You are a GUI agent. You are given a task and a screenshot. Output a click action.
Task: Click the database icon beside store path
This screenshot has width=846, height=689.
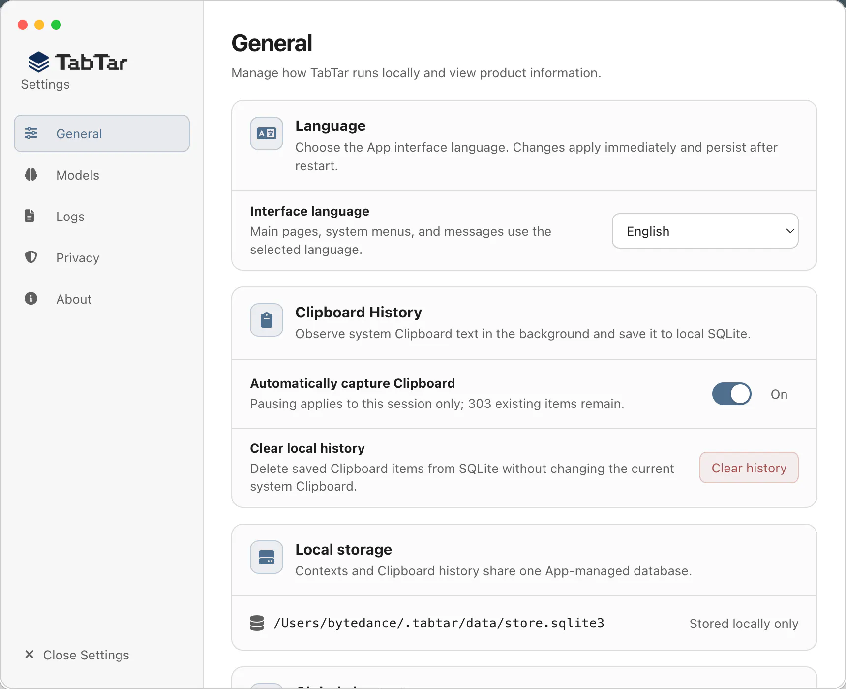click(x=257, y=623)
